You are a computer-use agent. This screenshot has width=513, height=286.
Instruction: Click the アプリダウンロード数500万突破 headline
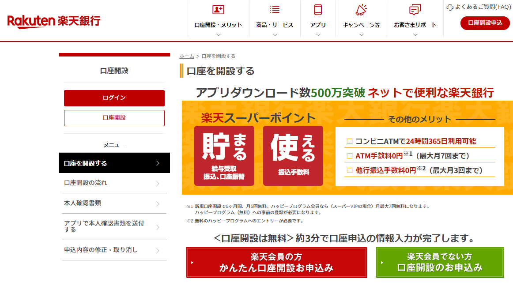tap(280, 93)
